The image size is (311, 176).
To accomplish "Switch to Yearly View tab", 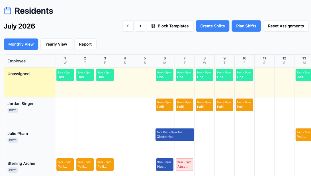I will (x=56, y=44).
